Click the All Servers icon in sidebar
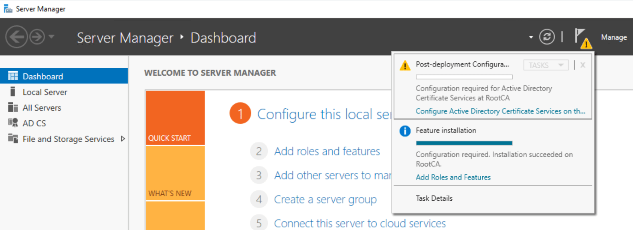 click(x=13, y=107)
